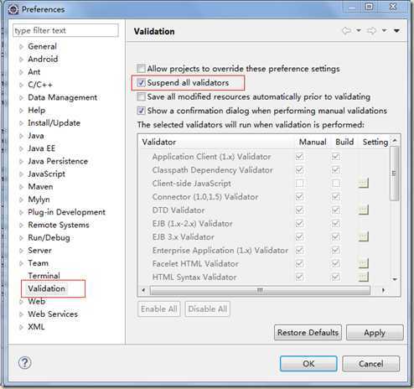Click the Manual column header
414x389 pixels.
coord(313,142)
